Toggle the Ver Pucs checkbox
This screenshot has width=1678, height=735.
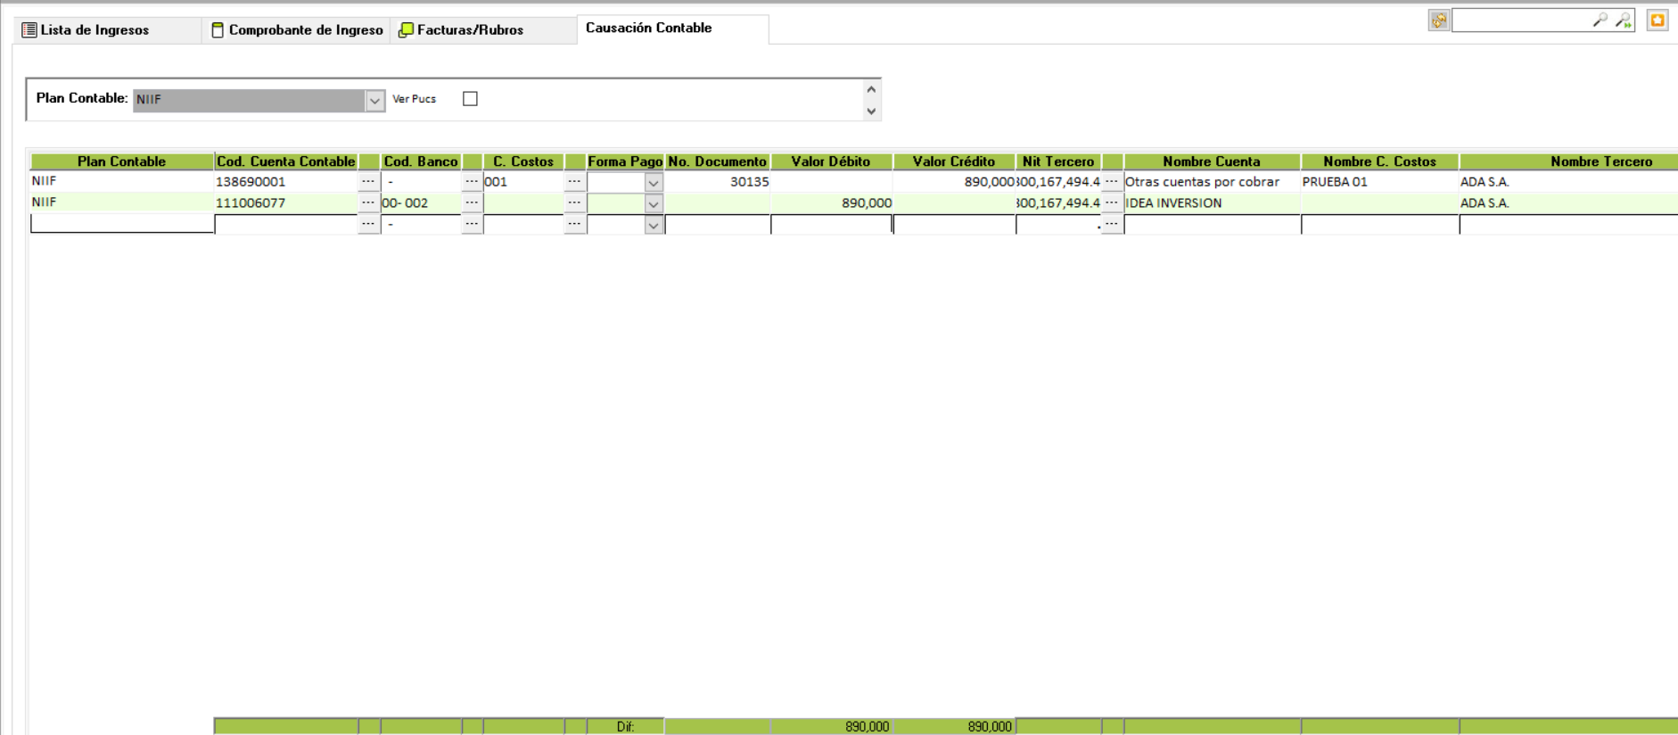(470, 99)
